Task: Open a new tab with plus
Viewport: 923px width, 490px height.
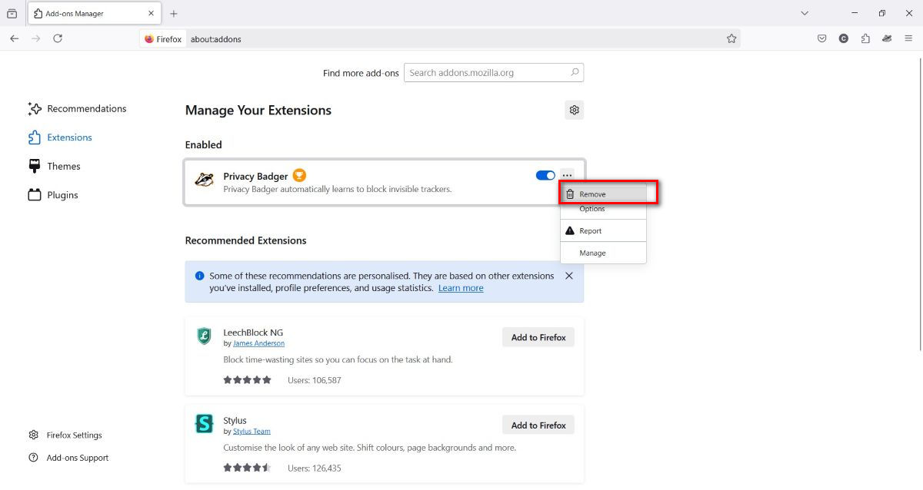Action: click(174, 14)
